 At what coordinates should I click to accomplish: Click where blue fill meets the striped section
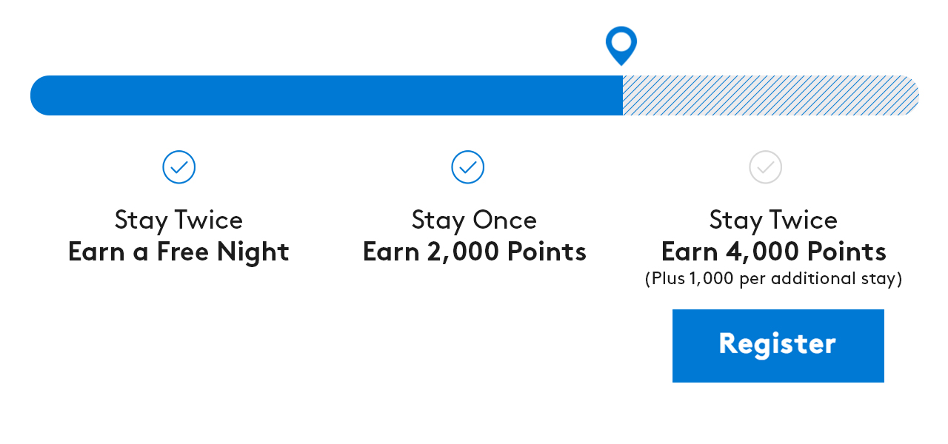[623, 95]
